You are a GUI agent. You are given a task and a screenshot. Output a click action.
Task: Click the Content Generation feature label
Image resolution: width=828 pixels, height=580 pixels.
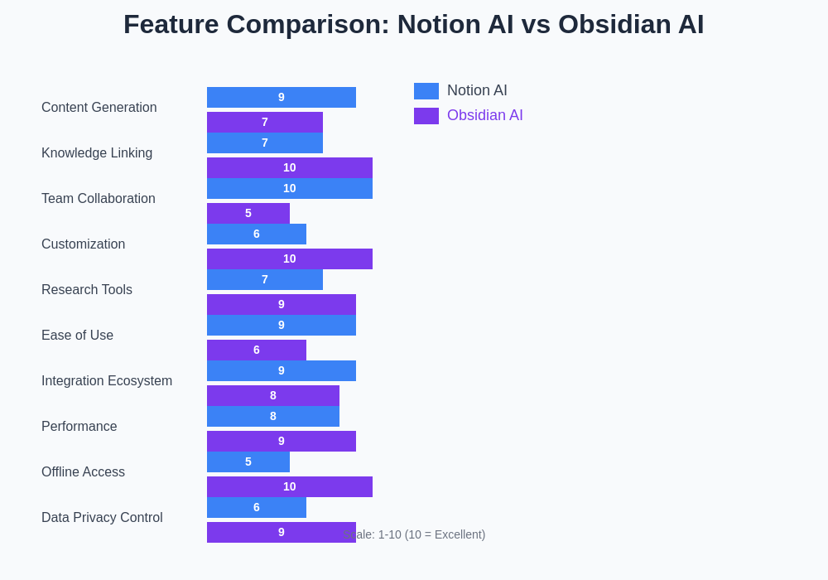pyautogui.click(x=99, y=108)
